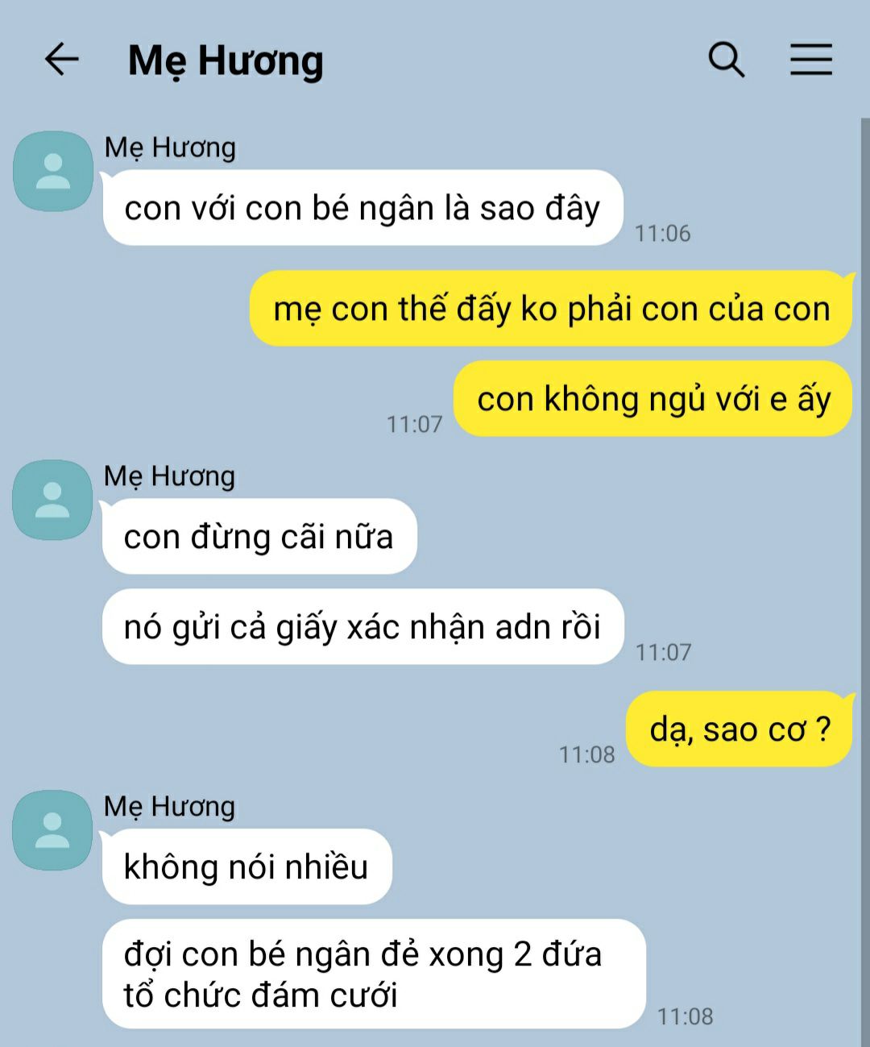This screenshot has height=1047, width=870.
Task: Tap the back arrow icon
Action: [x=61, y=60]
